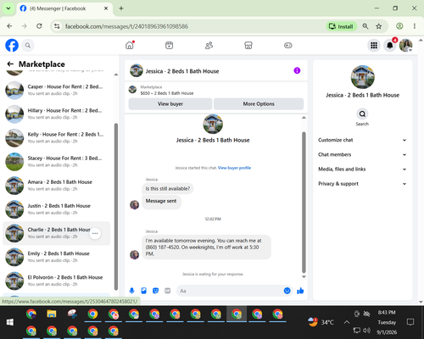This screenshot has height=339, width=424.
Task: Open the taskbar weather widget 34°C
Action: [x=321, y=322]
